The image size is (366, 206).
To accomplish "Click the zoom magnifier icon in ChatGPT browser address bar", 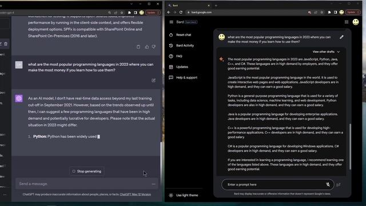I will point(109,13).
